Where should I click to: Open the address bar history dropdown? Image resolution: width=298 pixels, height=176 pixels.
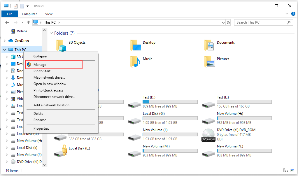click(222, 22)
